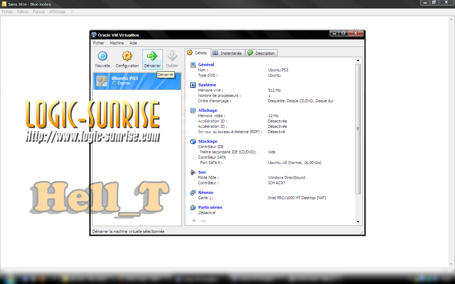Click the 'Windows DirectSound' host driver value
Screen dimensions: 455x284
pos(287,177)
